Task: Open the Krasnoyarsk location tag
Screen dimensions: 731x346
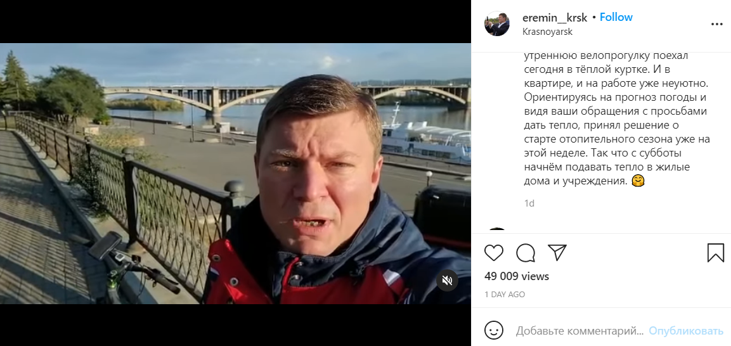Action: pos(547,32)
